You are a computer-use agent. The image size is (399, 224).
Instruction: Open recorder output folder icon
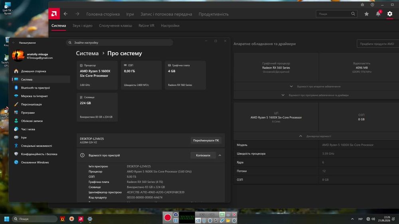point(228,220)
